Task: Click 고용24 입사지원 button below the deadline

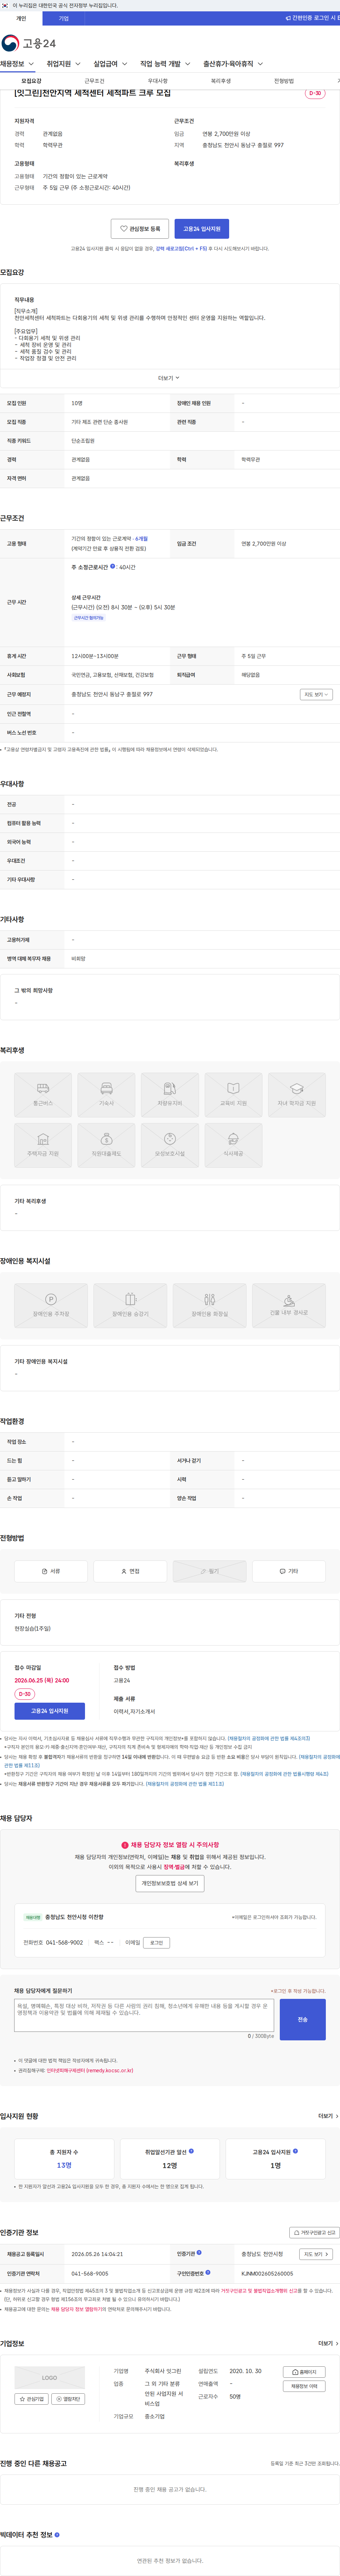Action: 50,1711
